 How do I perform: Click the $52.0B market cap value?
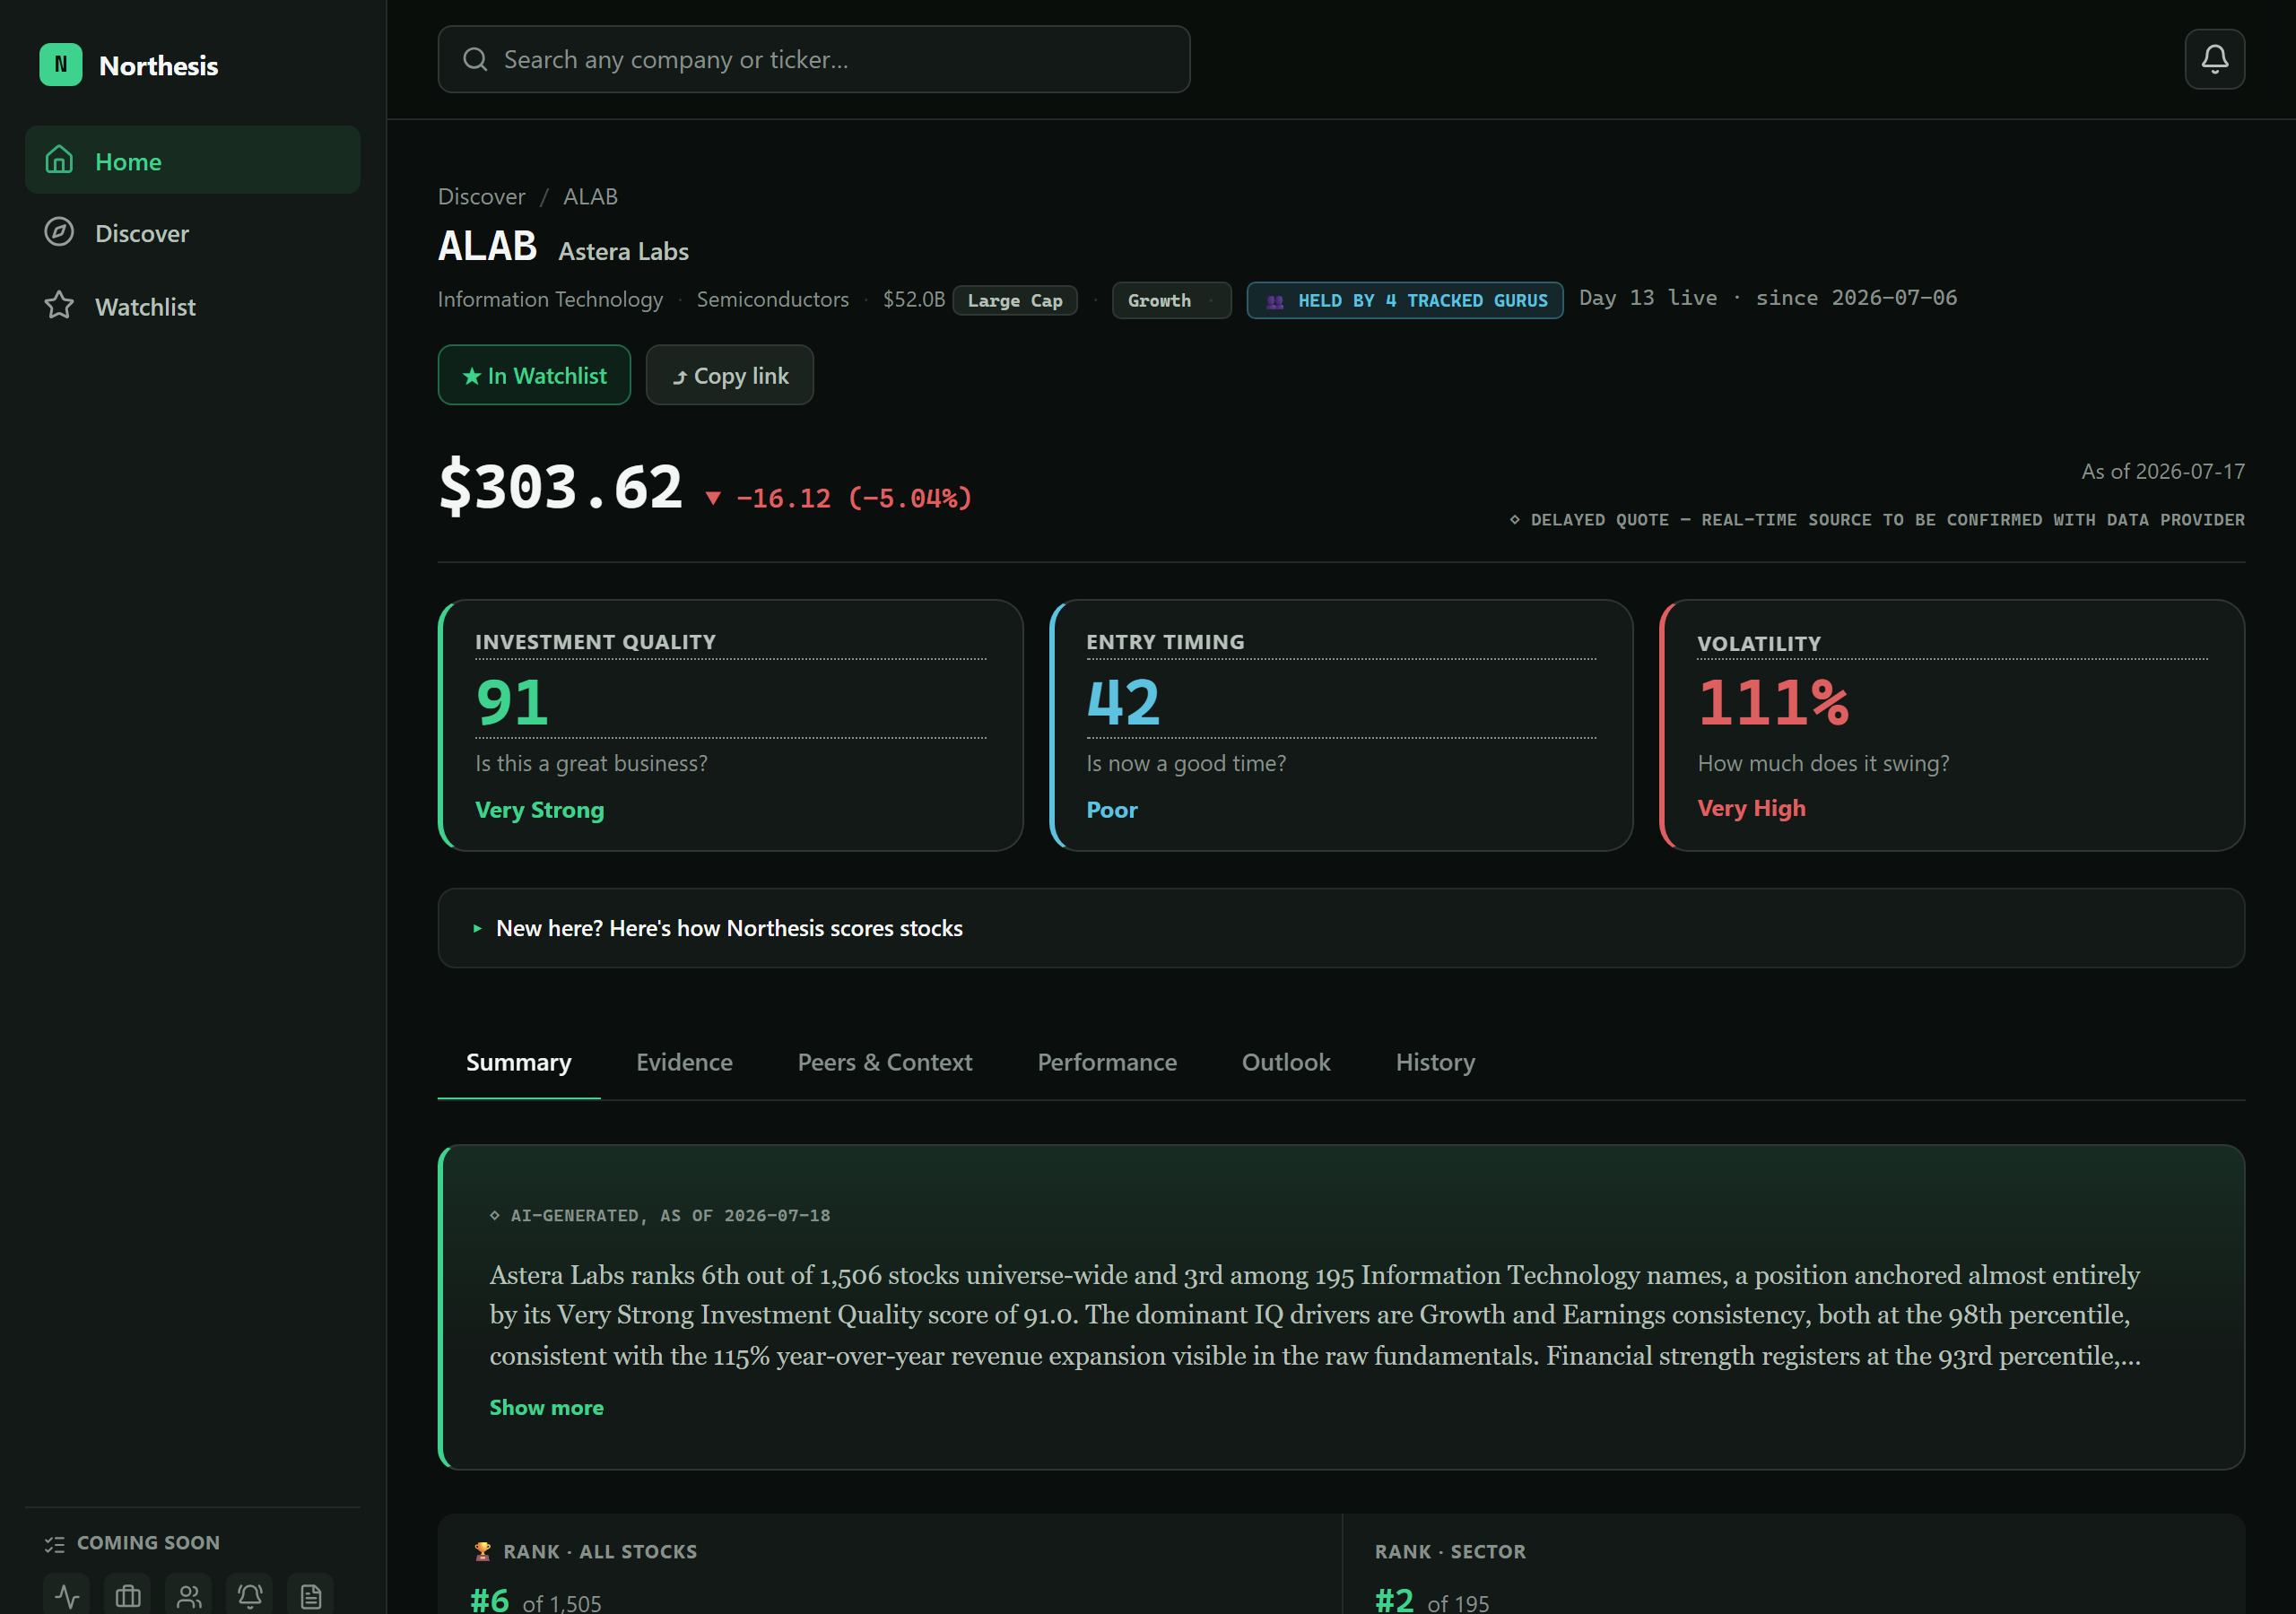pos(914,299)
